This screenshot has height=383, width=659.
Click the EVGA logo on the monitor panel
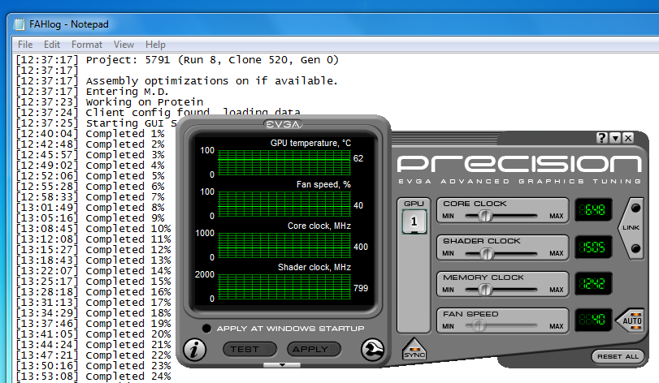tap(283, 124)
